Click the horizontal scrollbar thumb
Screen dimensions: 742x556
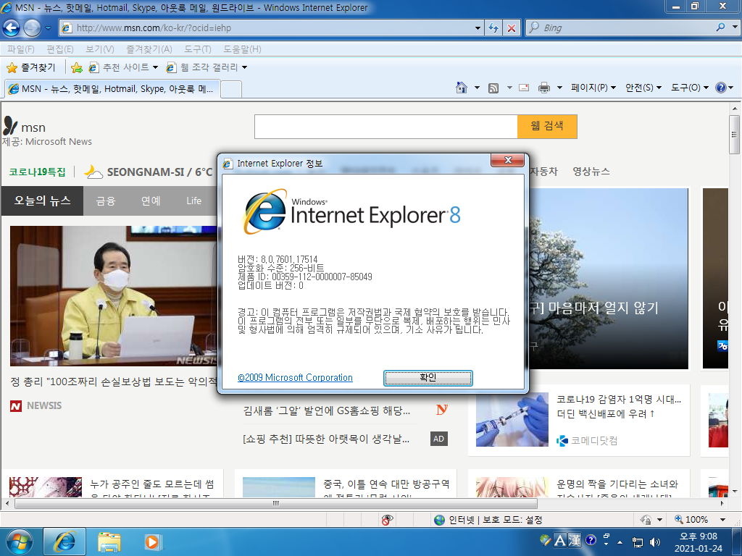pos(276,504)
